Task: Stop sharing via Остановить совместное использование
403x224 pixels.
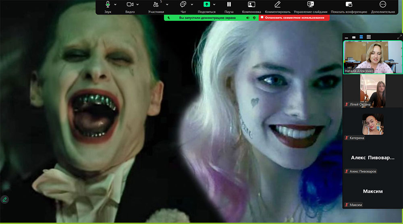Action: click(294, 18)
